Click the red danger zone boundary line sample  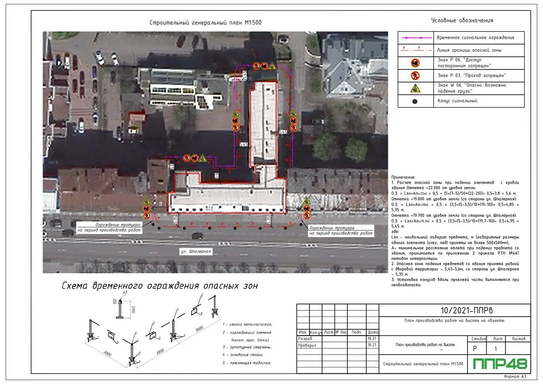[x=415, y=50]
